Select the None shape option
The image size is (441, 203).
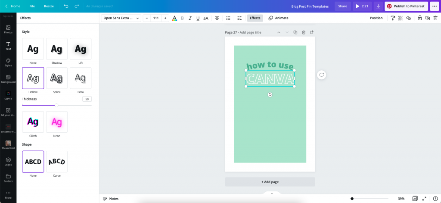[33, 162]
